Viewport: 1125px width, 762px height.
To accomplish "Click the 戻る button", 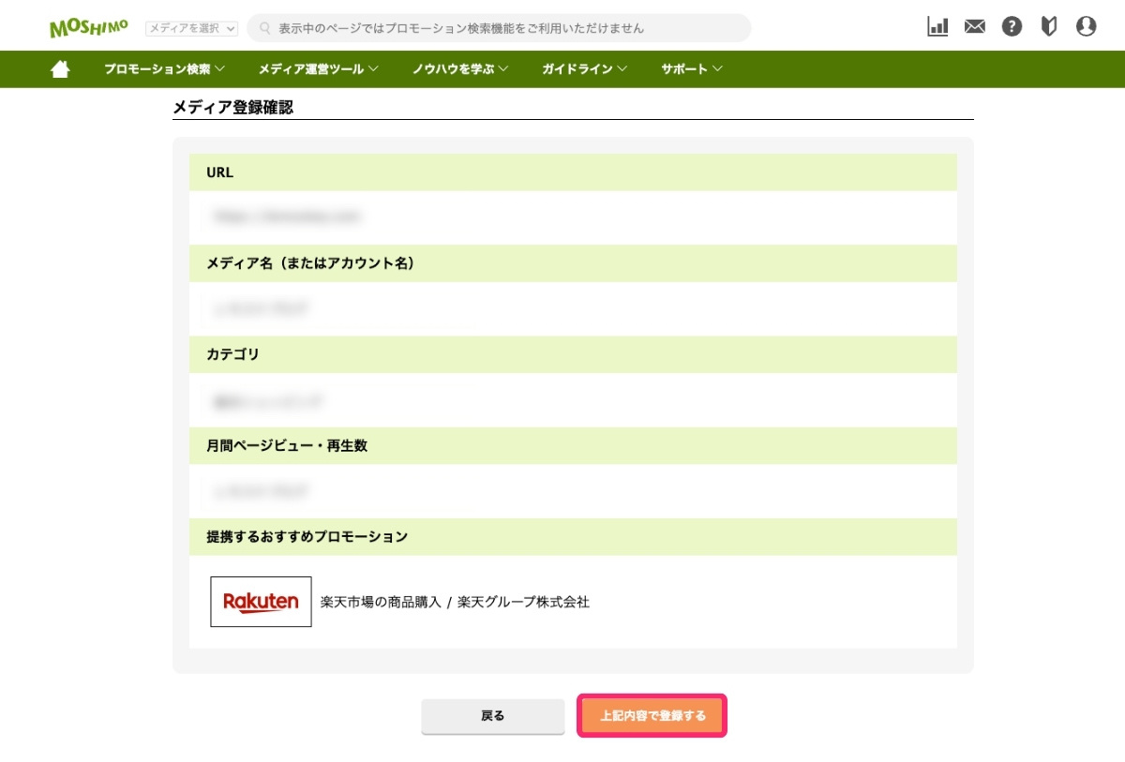I will click(492, 714).
